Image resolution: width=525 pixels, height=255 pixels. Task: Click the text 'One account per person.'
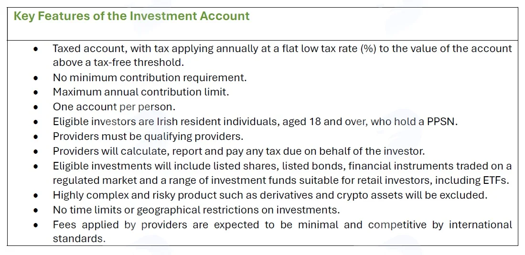point(114,107)
